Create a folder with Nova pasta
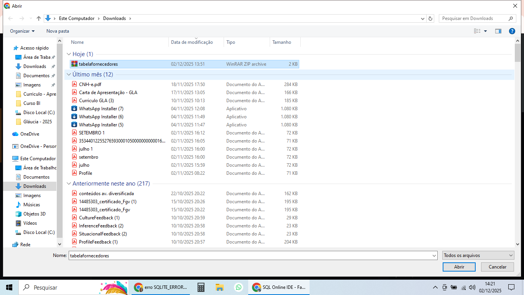The height and width of the screenshot is (295, 524). point(58,31)
